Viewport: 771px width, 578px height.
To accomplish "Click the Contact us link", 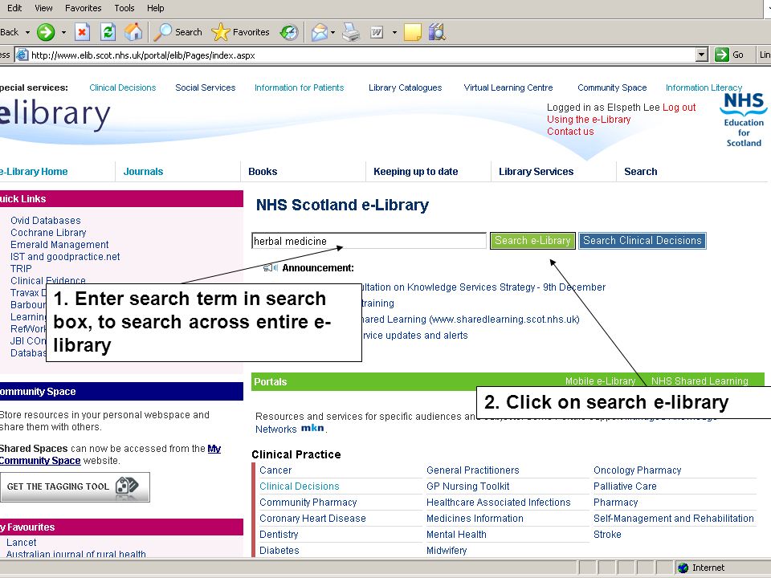I will [570, 131].
